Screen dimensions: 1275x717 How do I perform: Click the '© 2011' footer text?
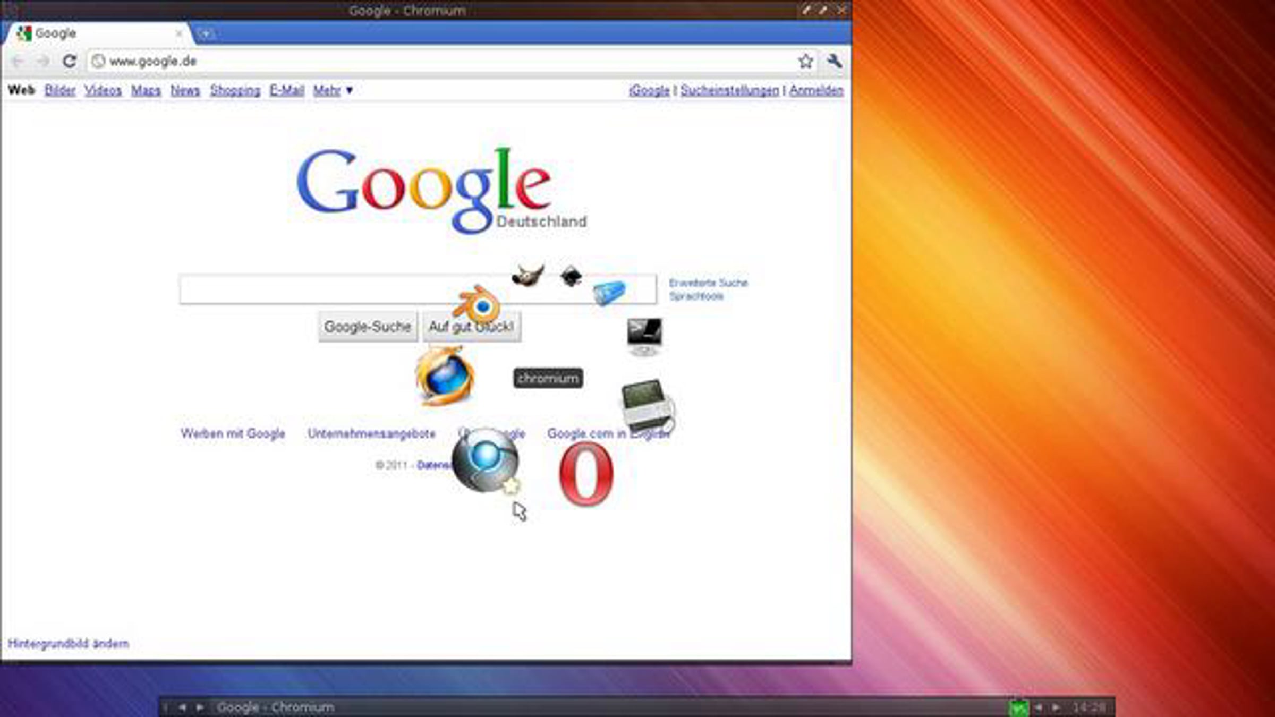pyautogui.click(x=392, y=465)
